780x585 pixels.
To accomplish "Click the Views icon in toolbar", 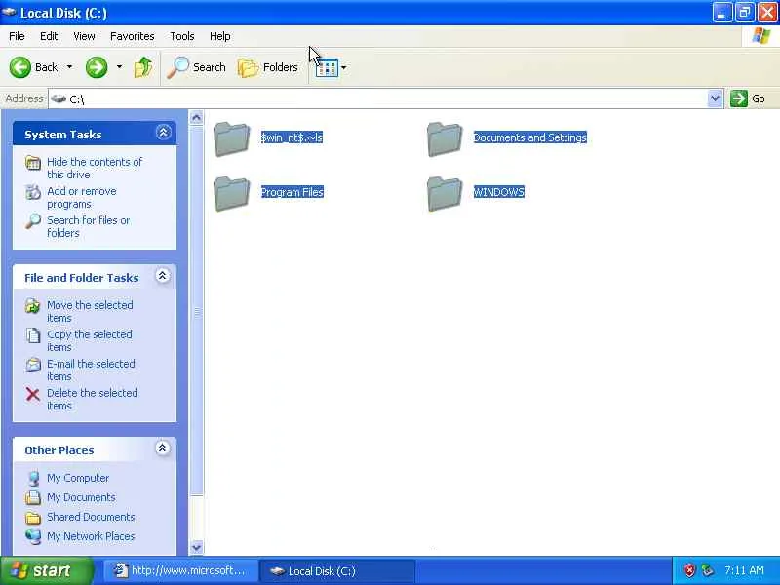I will tap(327, 67).
